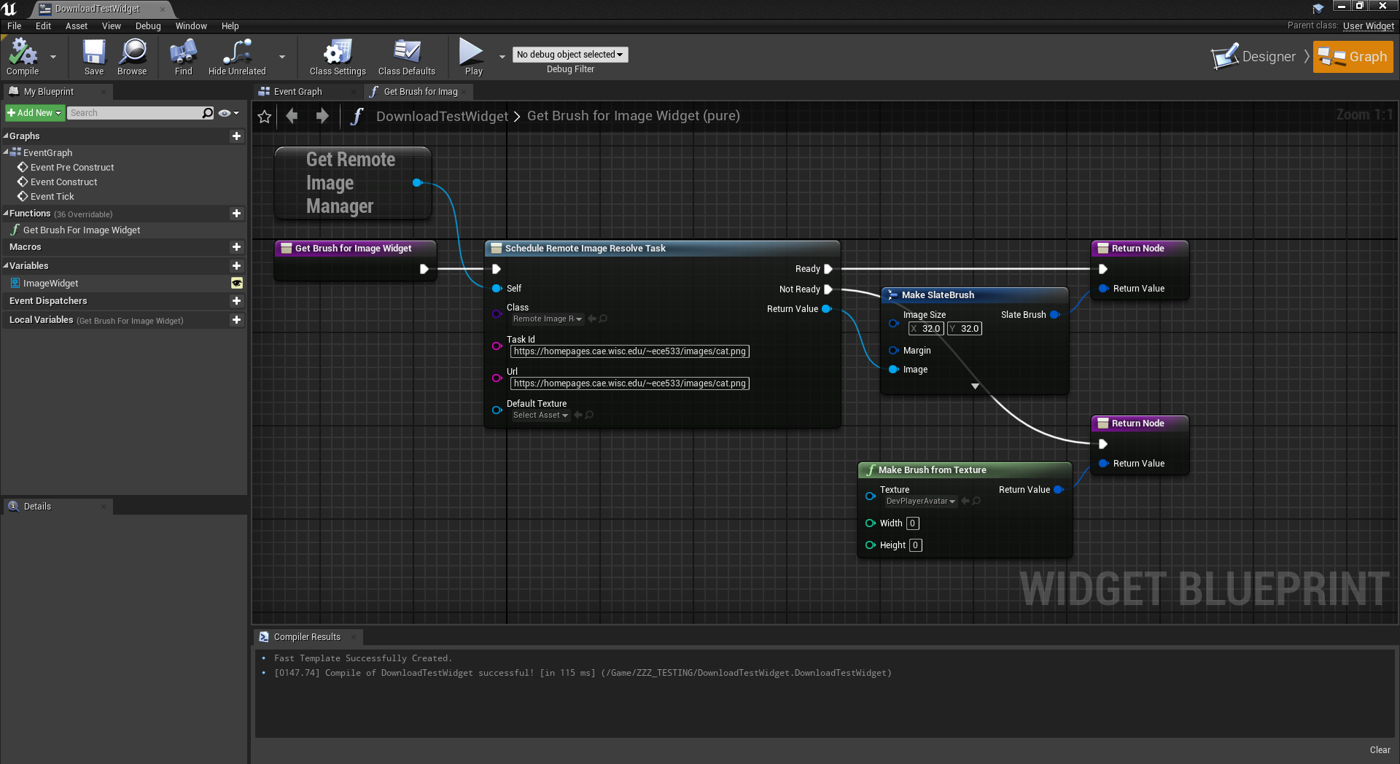Add a new macro with plus icon
This screenshot has width=1400, height=764.
[236, 247]
